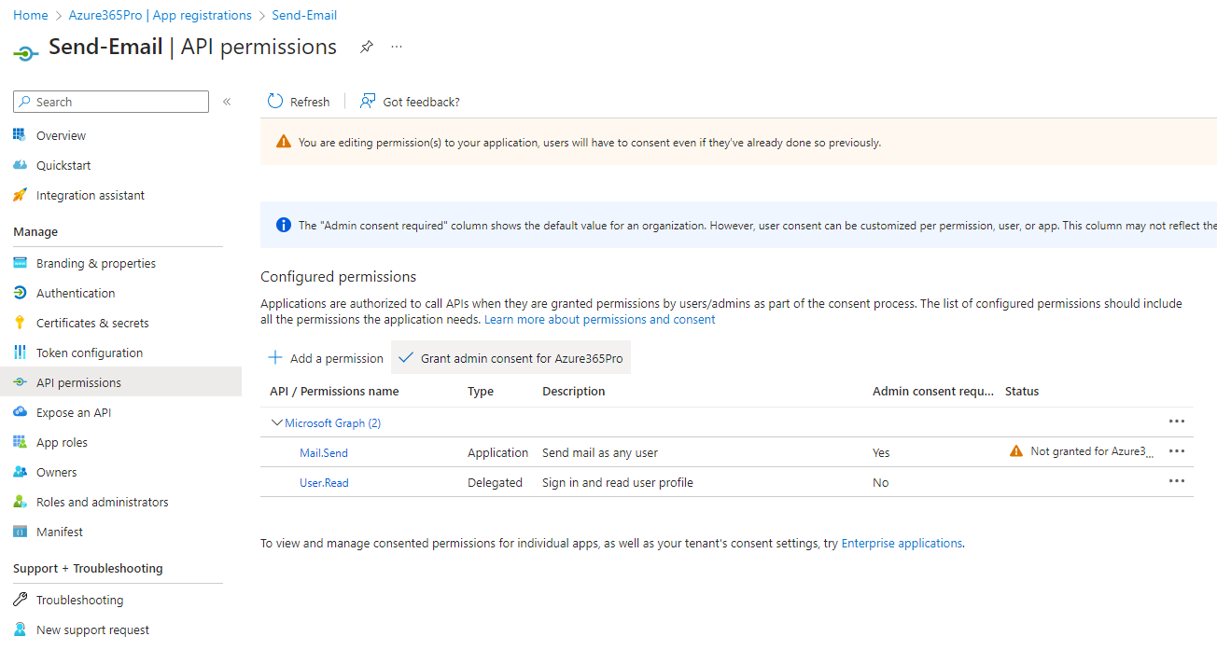
Task: Click the 'Delegated' type cell for User.Read
Action: (x=495, y=482)
